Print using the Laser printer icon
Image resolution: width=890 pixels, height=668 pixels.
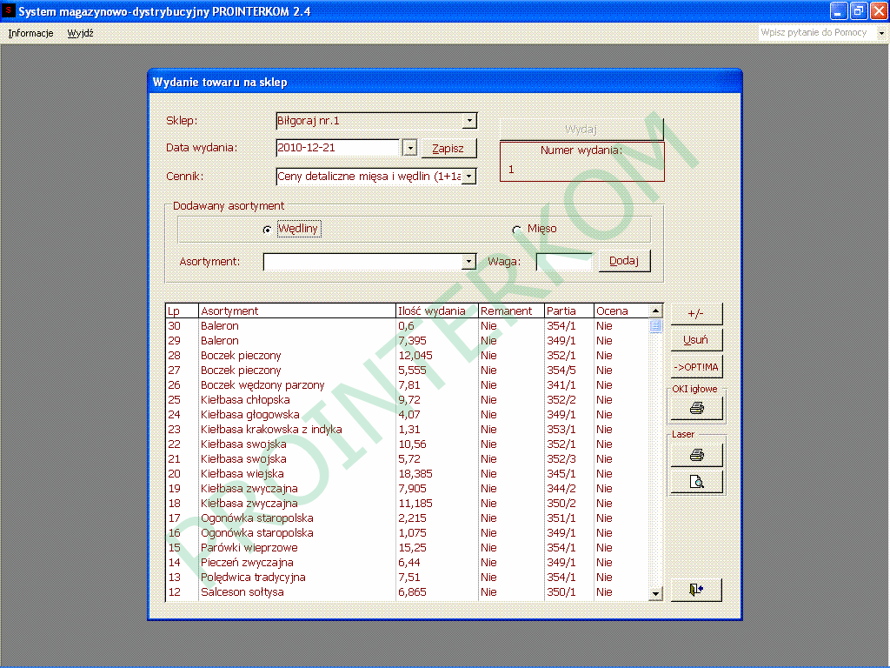696,455
